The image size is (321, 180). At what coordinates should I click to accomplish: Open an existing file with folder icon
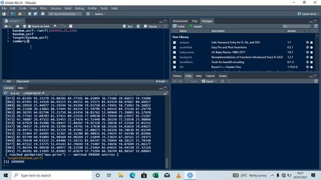(20, 14)
